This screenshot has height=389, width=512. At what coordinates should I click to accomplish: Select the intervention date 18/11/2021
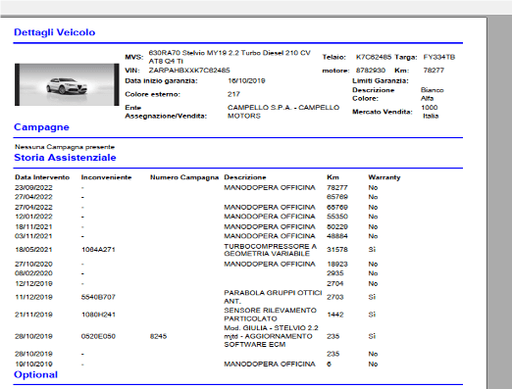(33, 226)
